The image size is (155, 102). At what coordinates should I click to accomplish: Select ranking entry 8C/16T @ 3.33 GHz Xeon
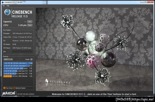pyautogui.click(x=18, y=63)
